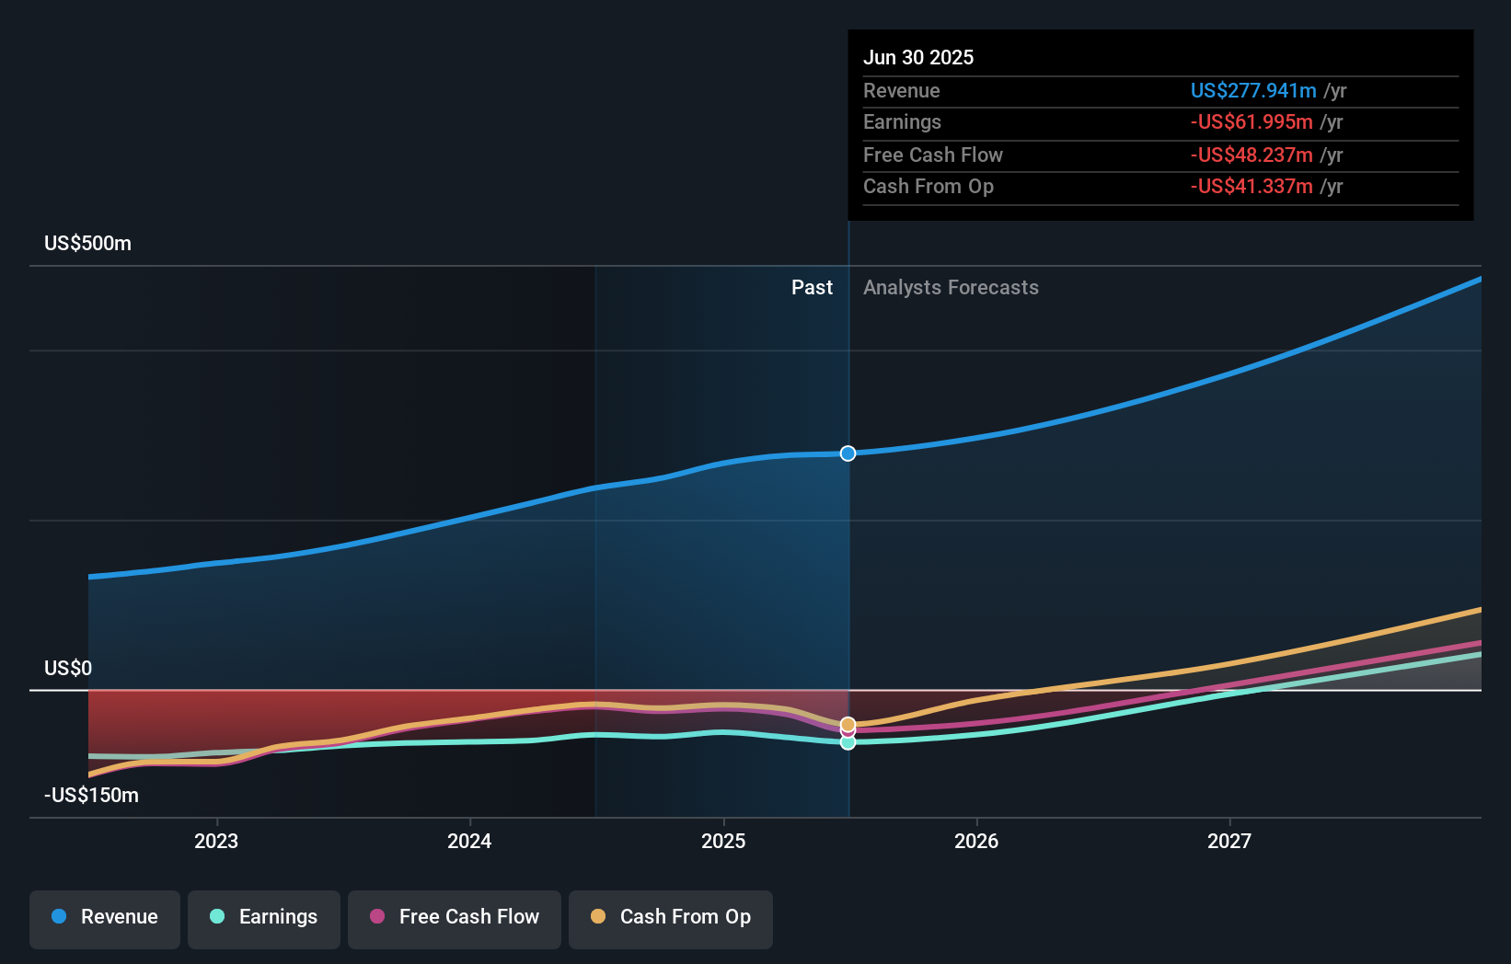Select the 2025 label on the timeline

click(x=723, y=840)
